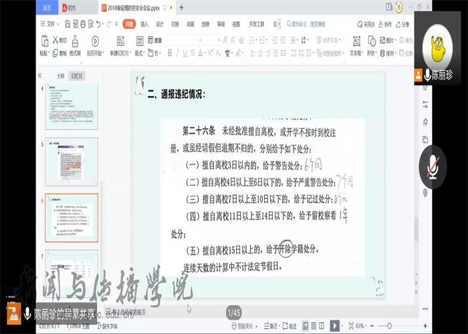Toggle the 备注 notes pane in status bar
The width and height of the screenshot is (468, 334).
271,326
